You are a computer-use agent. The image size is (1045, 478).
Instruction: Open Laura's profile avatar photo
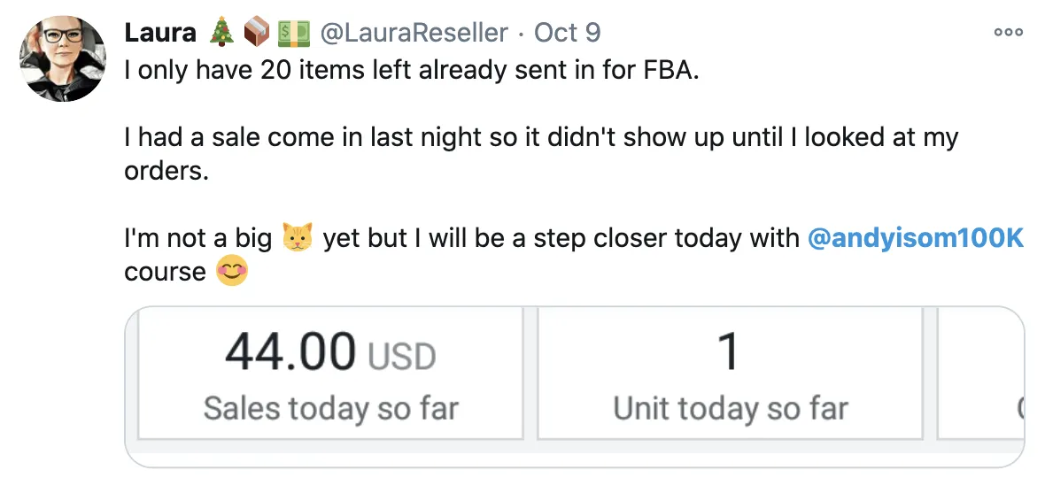(63, 58)
